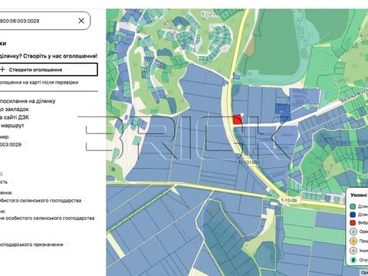Clear the cadastral number search with X
This screenshot has height=276, width=368.
(81, 21)
